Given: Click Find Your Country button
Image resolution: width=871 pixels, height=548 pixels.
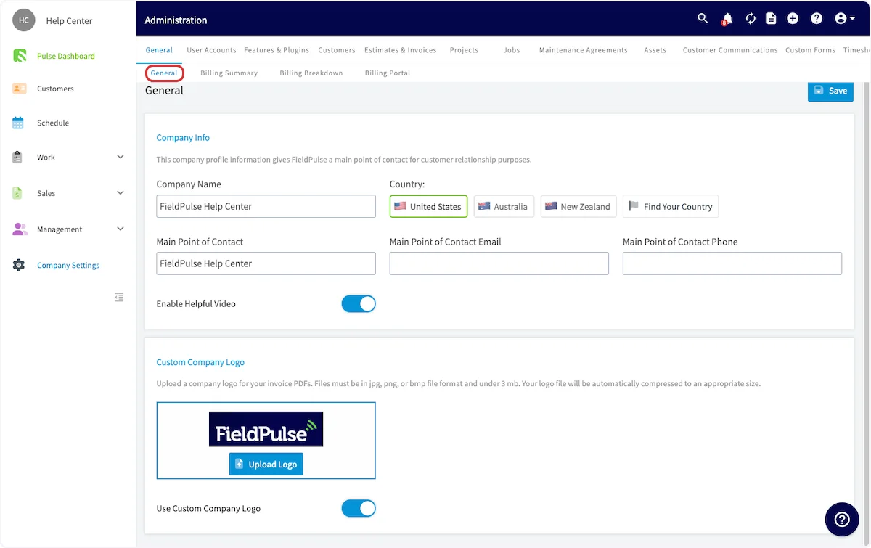Looking at the screenshot, I should click(x=671, y=206).
